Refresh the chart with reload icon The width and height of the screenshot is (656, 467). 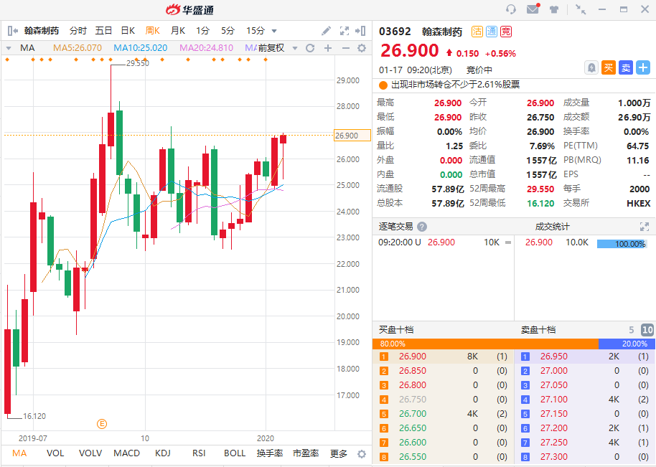click(x=310, y=48)
